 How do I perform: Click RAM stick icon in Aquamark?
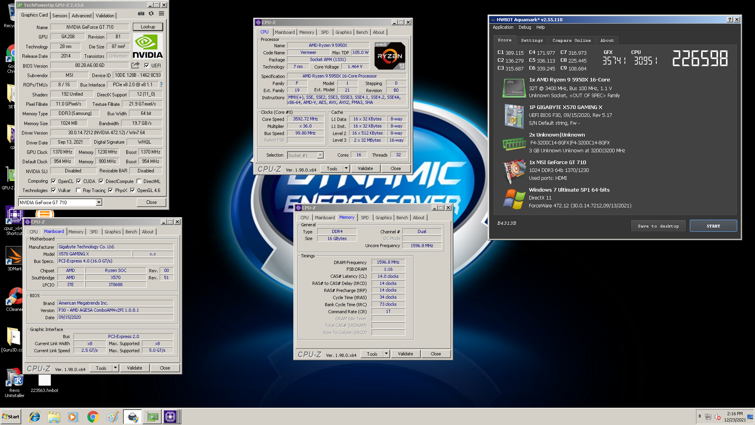[x=514, y=144]
